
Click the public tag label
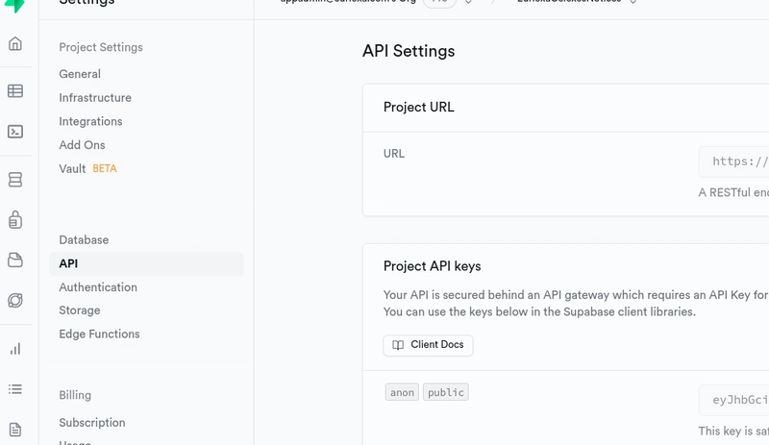pyautogui.click(x=446, y=392)
